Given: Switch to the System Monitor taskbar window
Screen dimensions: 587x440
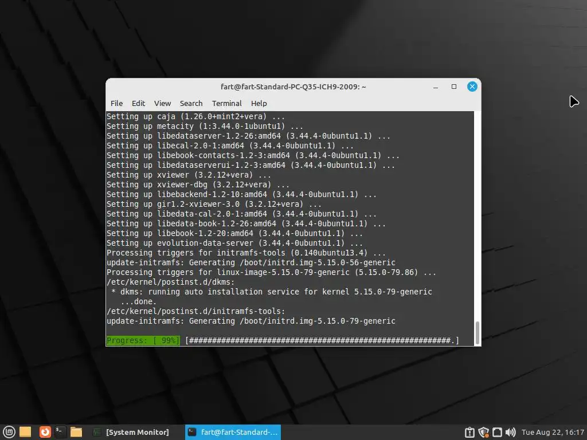Looking at the screenshot, I should (131, 432).
